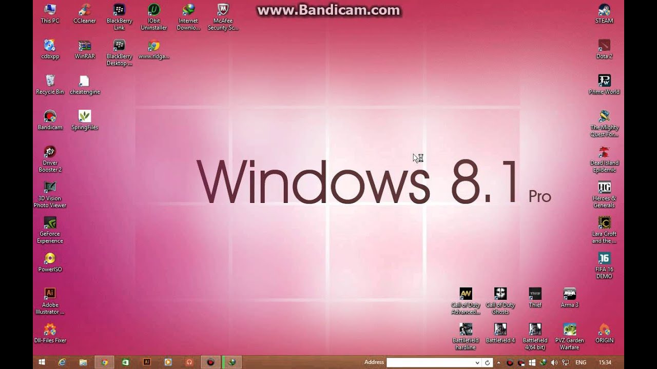The image size is (657, 369).
Task: Open Dota 2 desktop shortcut
Action: (x=604, y=49)
